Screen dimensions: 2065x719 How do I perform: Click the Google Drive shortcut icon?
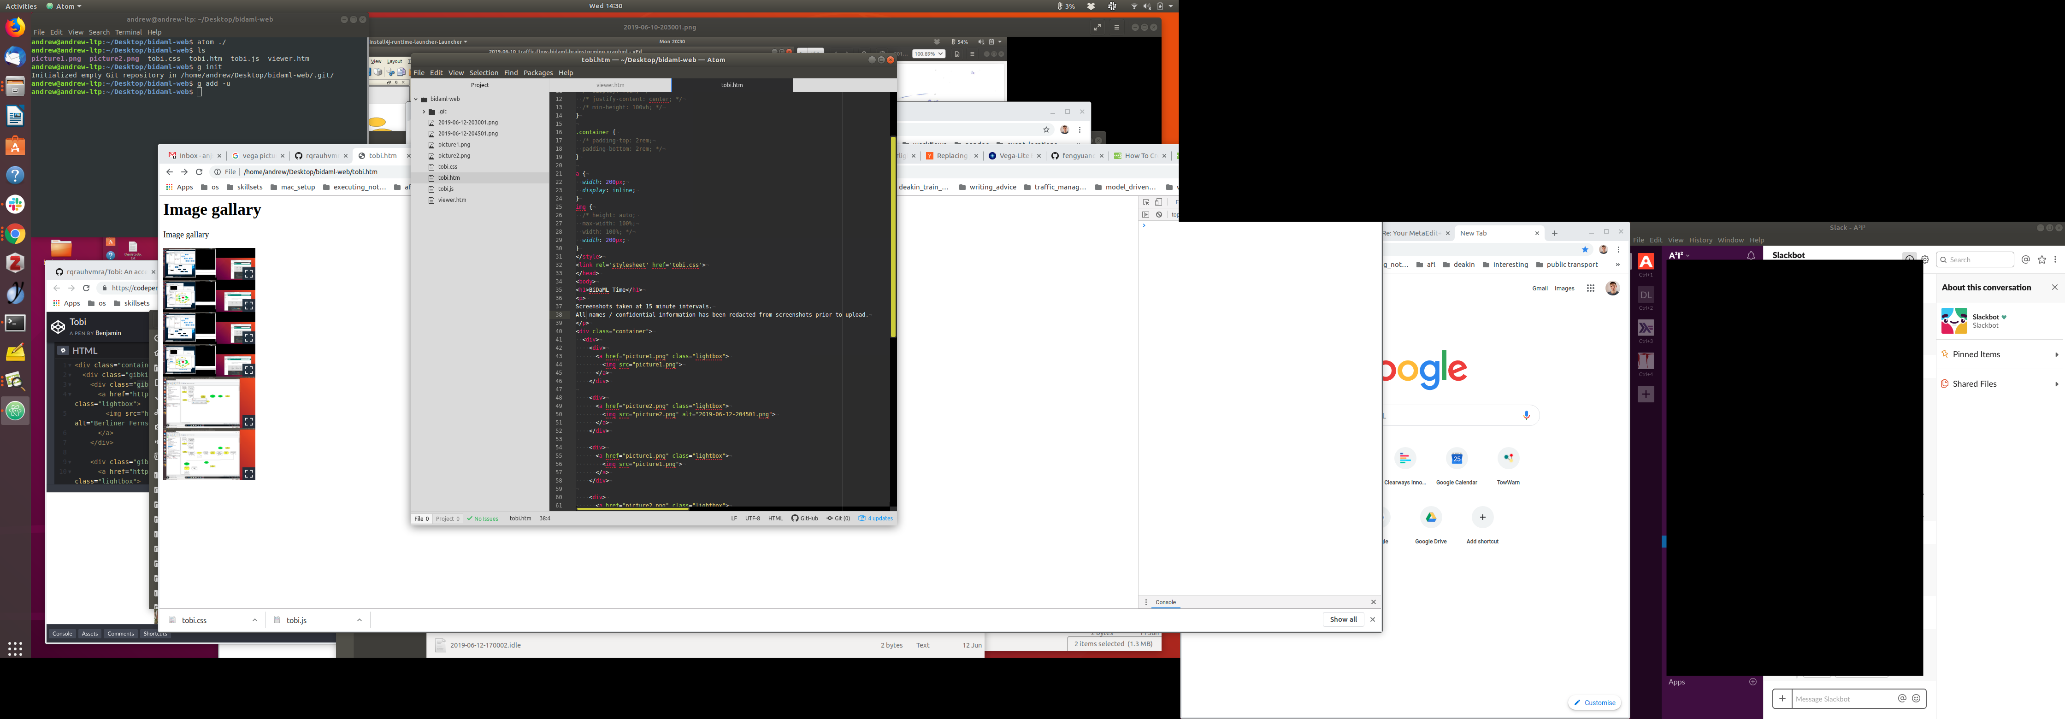tap(1431, 518)
